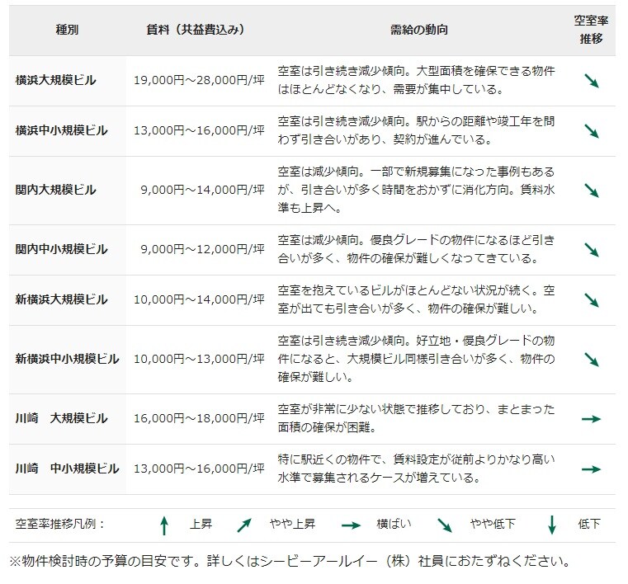Click the ※物件検討時の予算の目安 footnote text
The width and height of the screenshot is (628, 584).
click(289, 563)
